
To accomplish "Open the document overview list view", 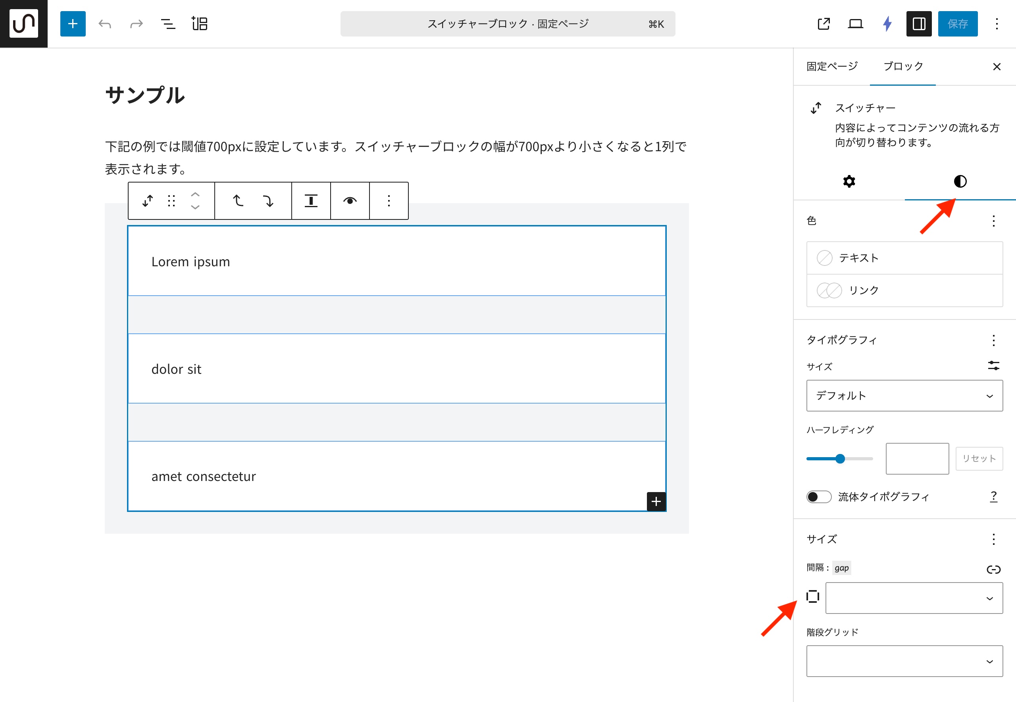I will [167, 24].
